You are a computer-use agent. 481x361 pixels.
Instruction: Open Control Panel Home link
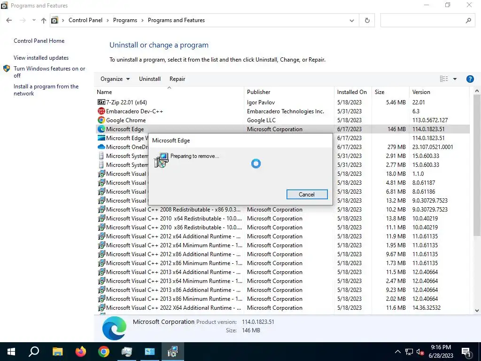(39, 41)
